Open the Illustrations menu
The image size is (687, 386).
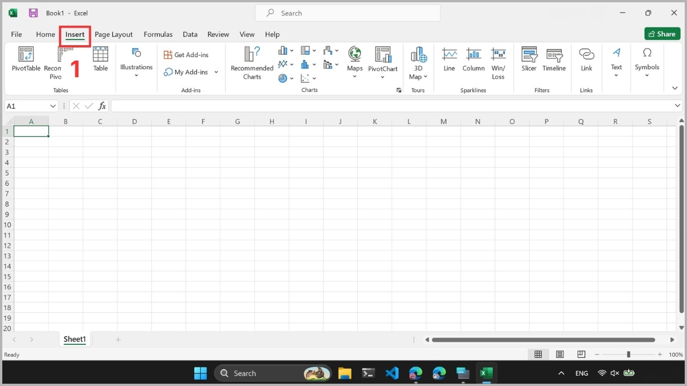pos(136,63)
